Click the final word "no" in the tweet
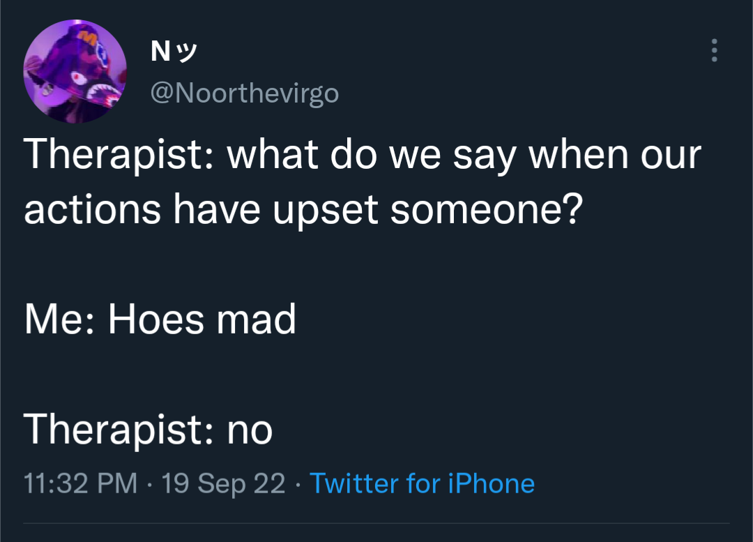The image size is (753, 542). pos(250,431)
